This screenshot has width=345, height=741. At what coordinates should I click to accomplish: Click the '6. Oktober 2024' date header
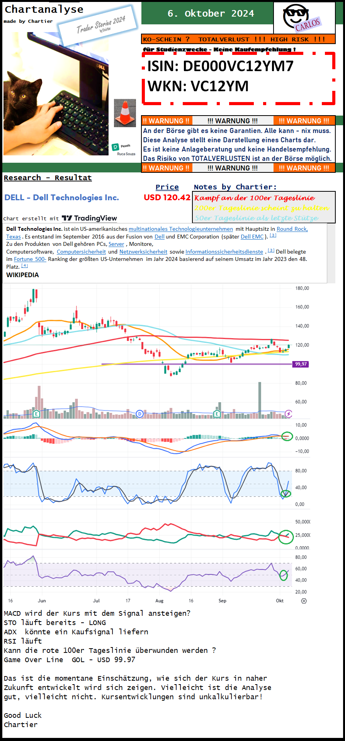(x=211, y=14)
